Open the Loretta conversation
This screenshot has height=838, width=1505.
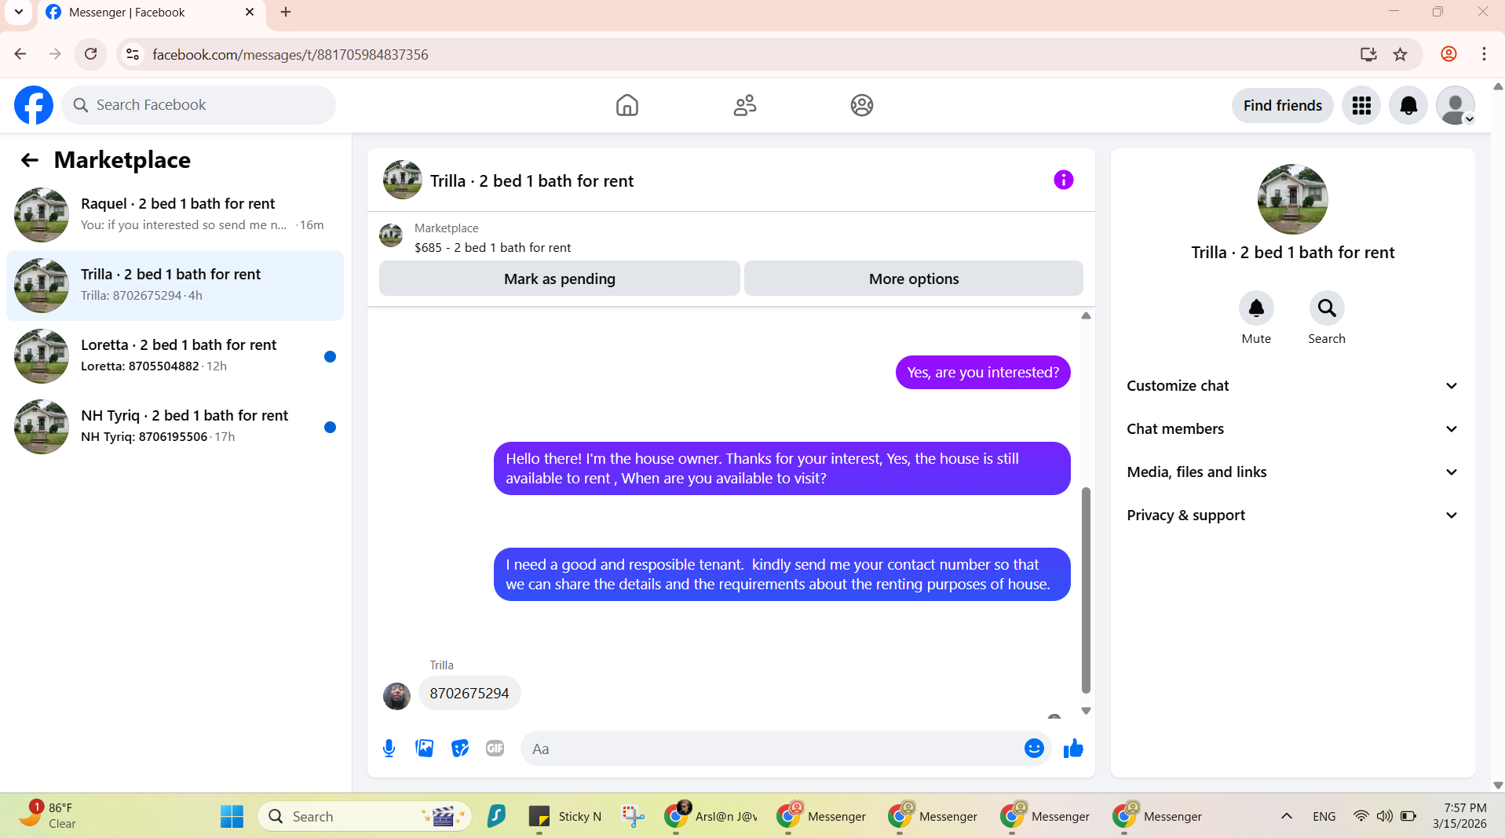(x=175, y=356)
